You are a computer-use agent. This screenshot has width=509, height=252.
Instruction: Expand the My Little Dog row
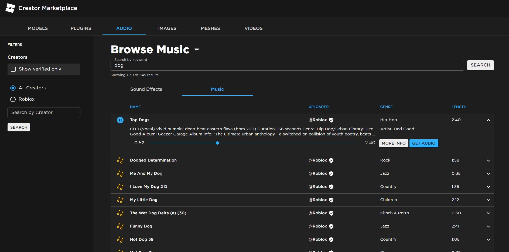(x=488, y=200)
